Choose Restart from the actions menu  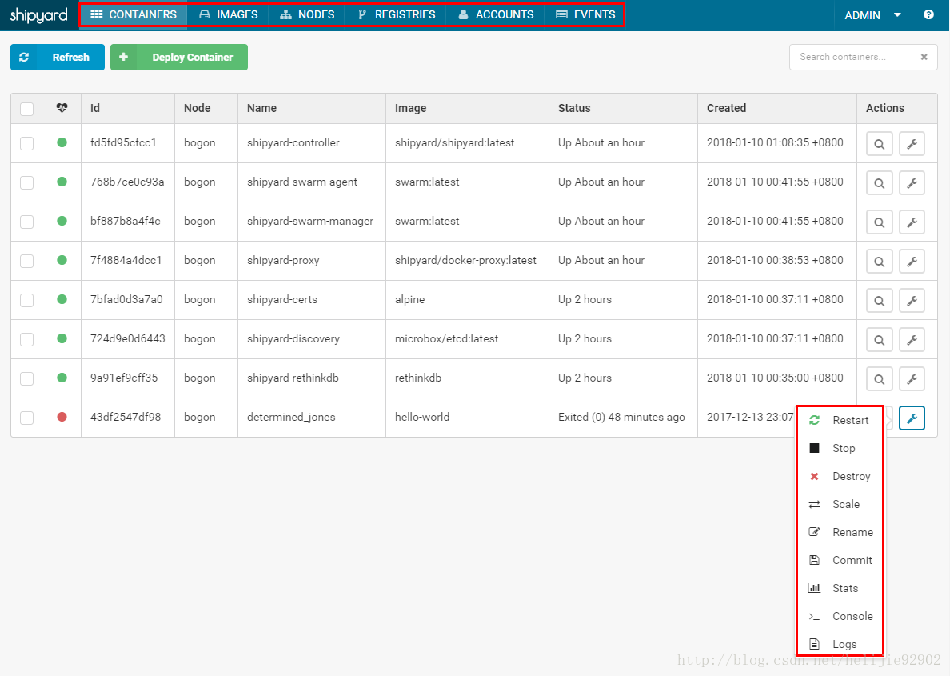[x=840, y=420]
